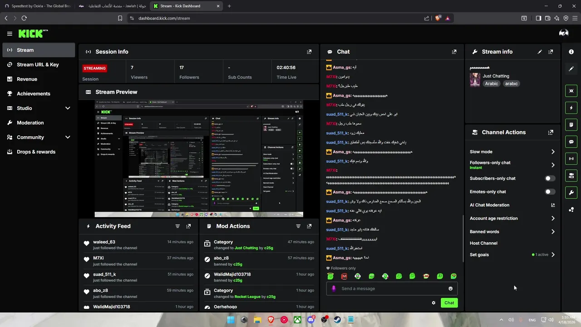Open the Achievements page
The height and width of the screenshot is (327, 581).
(x=39, y=94)
